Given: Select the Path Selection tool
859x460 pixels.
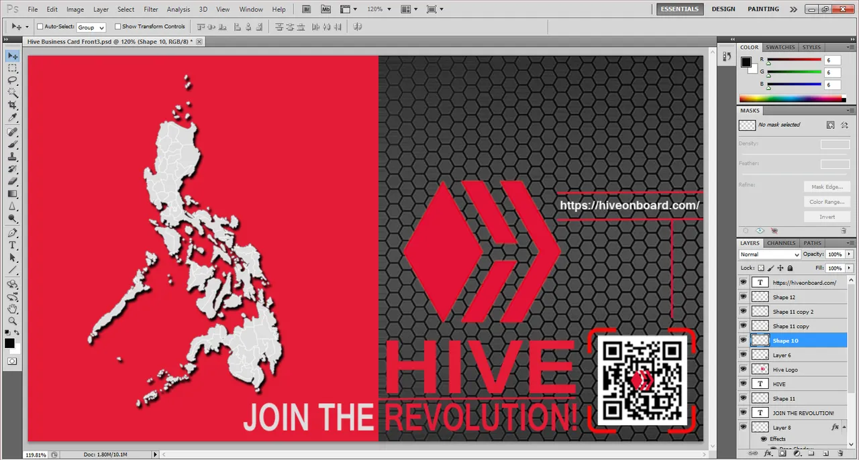Looking at the screenshot, I should (13, 258).
